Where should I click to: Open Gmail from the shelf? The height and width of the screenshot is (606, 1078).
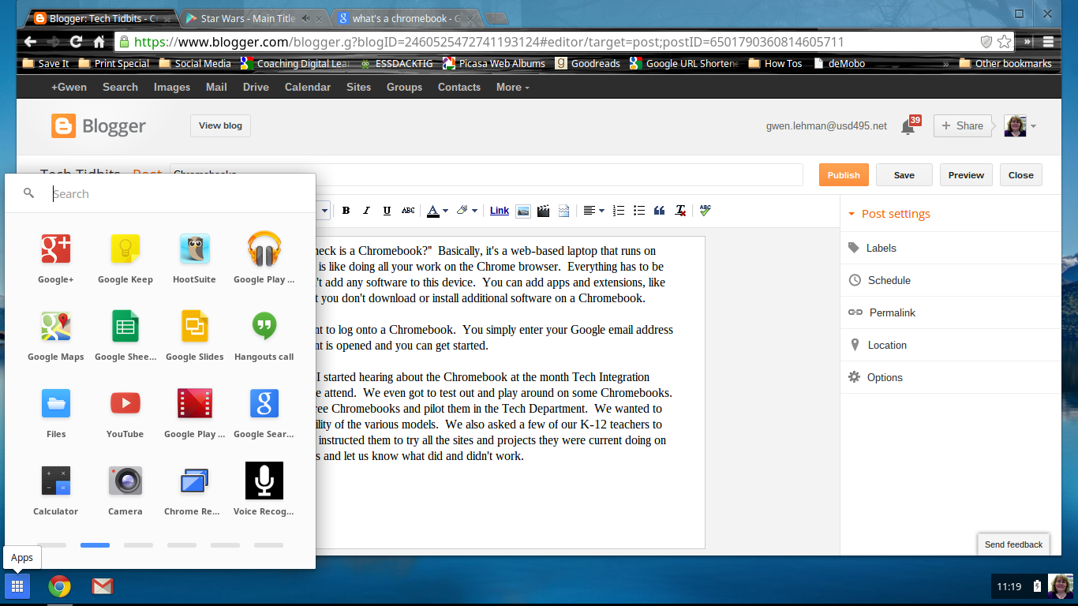(x=102, y=586)
